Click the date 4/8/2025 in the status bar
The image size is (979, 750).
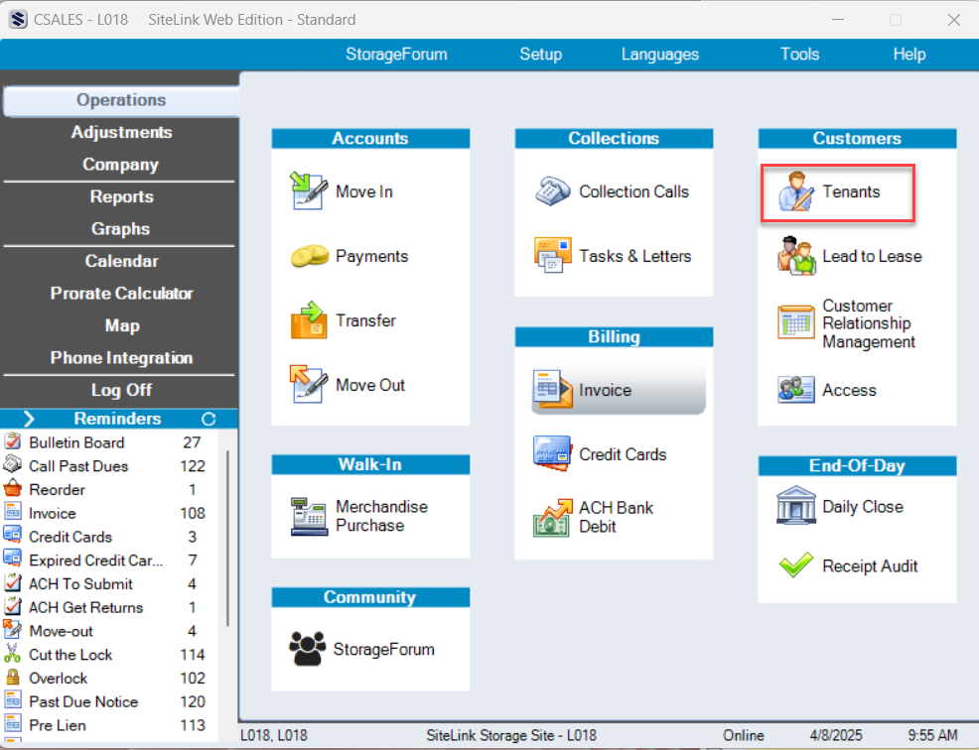coord(835,736)
